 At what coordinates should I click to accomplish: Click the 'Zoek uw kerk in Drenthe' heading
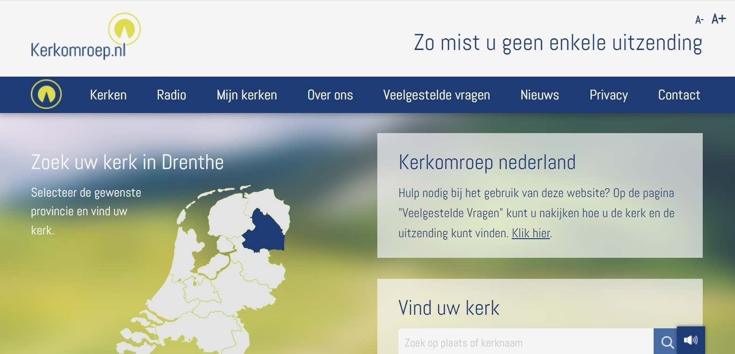click(127, 162)
